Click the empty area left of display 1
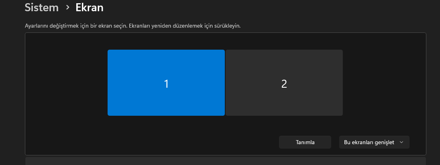440x165 pixels. 66,82
